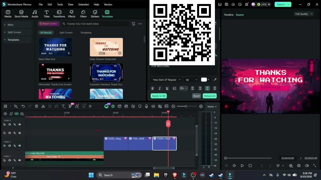This screenshot has width=321, height=180.
Task: Zoom timeline to fit with the arrows icon
Action: coord(167,106)
